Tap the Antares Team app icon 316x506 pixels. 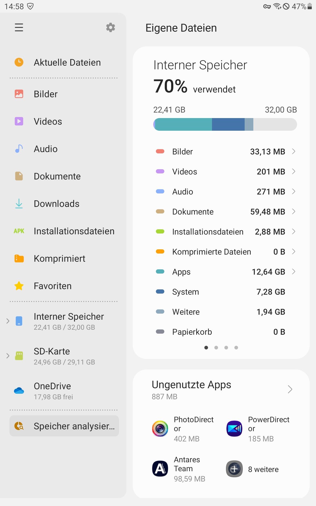[x=160, y=469]
